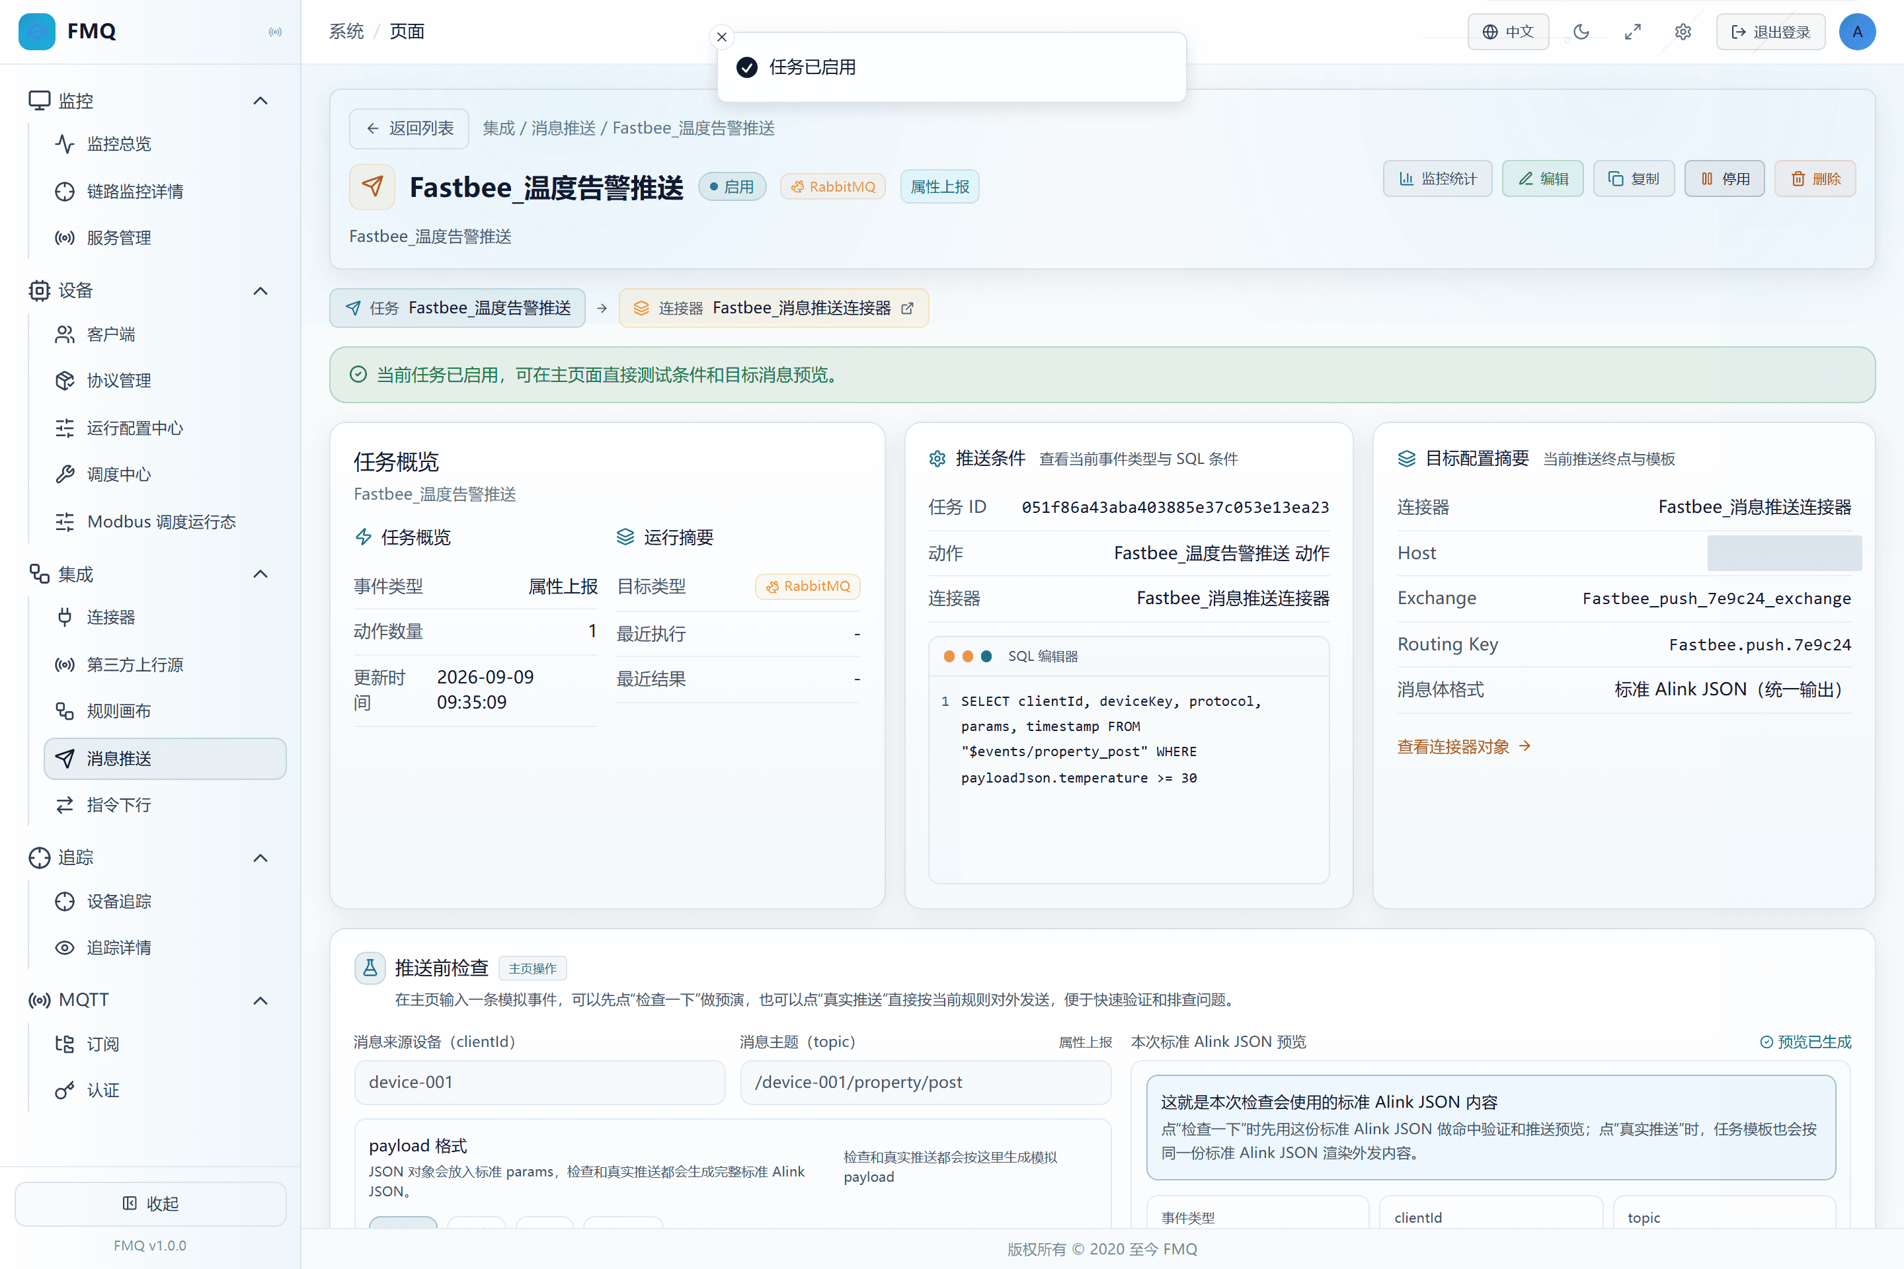Click the FMQ logo icon

pos(36,32)
